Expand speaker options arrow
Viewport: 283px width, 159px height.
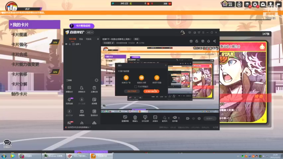click(x=179, y=118)
